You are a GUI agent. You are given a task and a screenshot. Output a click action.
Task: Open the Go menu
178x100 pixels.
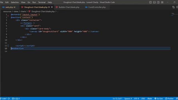[29, 2]
